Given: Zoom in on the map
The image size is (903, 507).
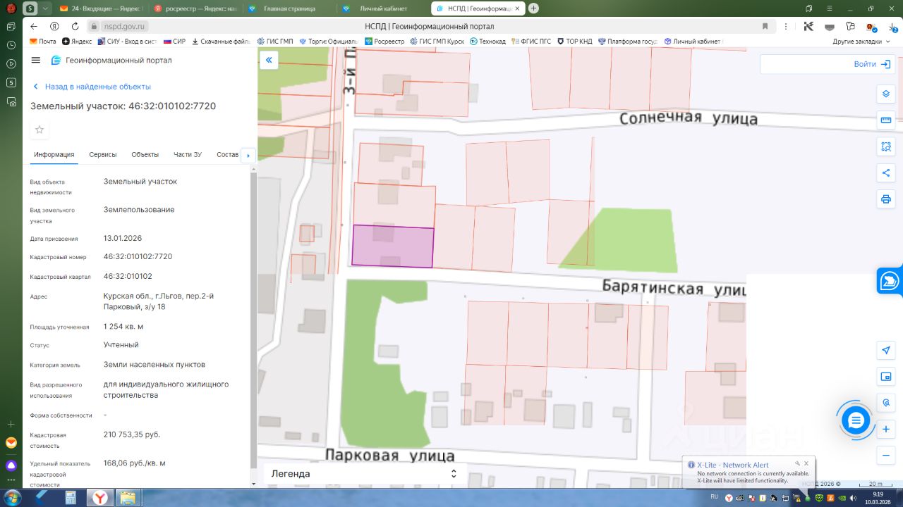Looking at the screenshot, I should 886,430.
